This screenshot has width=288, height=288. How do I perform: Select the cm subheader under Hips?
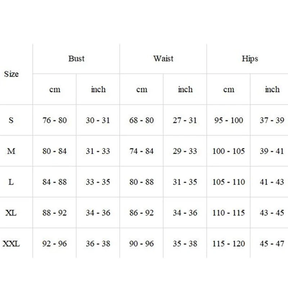pyautogui.click(x=228, y=89)
